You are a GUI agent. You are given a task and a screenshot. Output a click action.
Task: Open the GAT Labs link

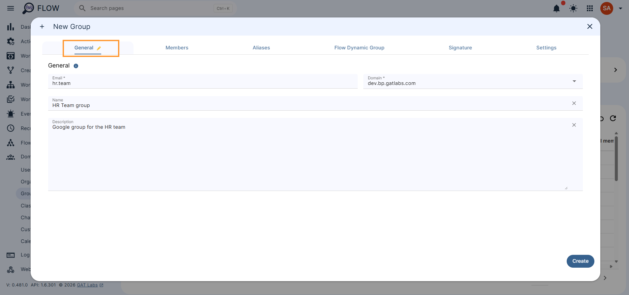coord(87,285)
